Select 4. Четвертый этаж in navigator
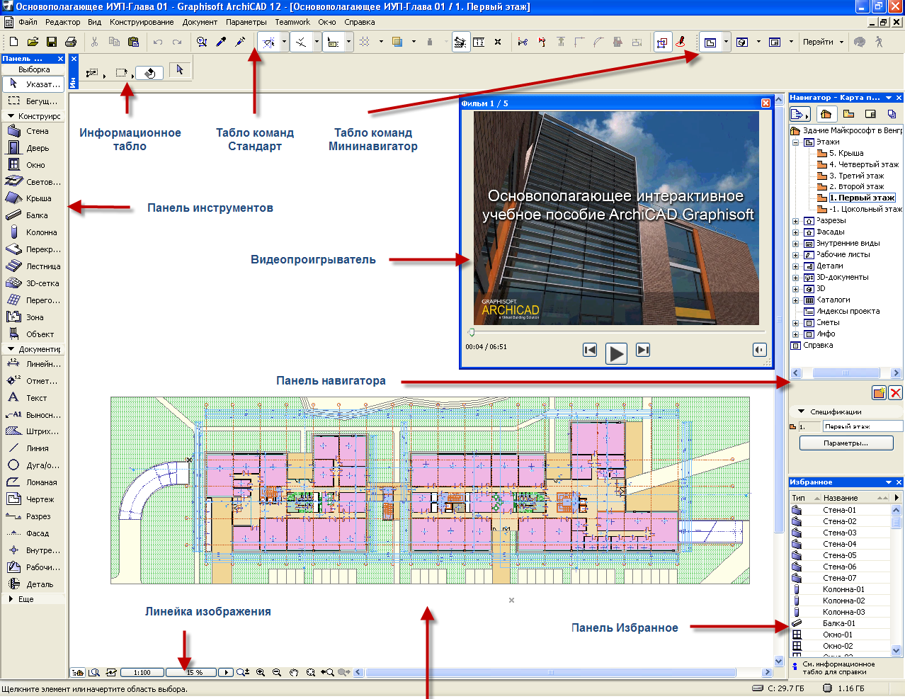This screenshot has width=905, height=699. click(864, 164)
